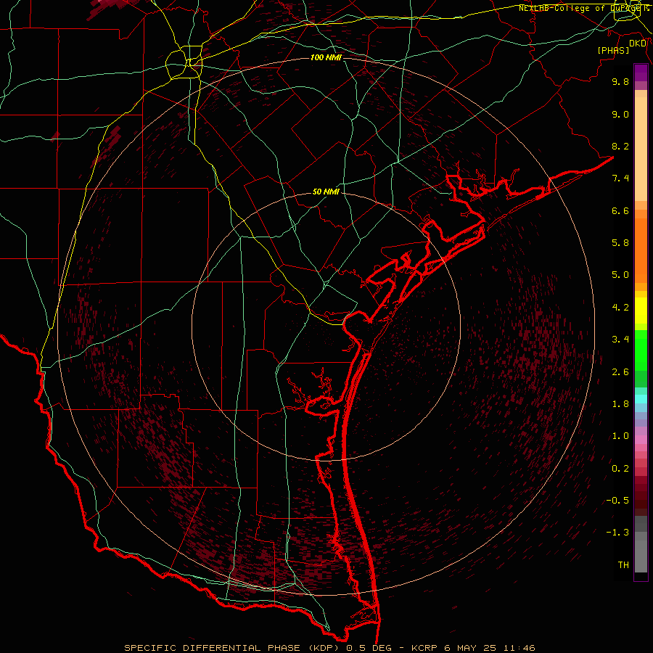Click the 3.4 value on the color scale
This screenshot has height=653, width=653.
(620, 340)
